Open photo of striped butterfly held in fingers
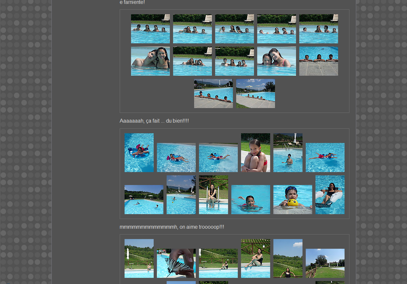Viewport: 407px width, 284px height. pyautogui.click(x=176, y=263)
